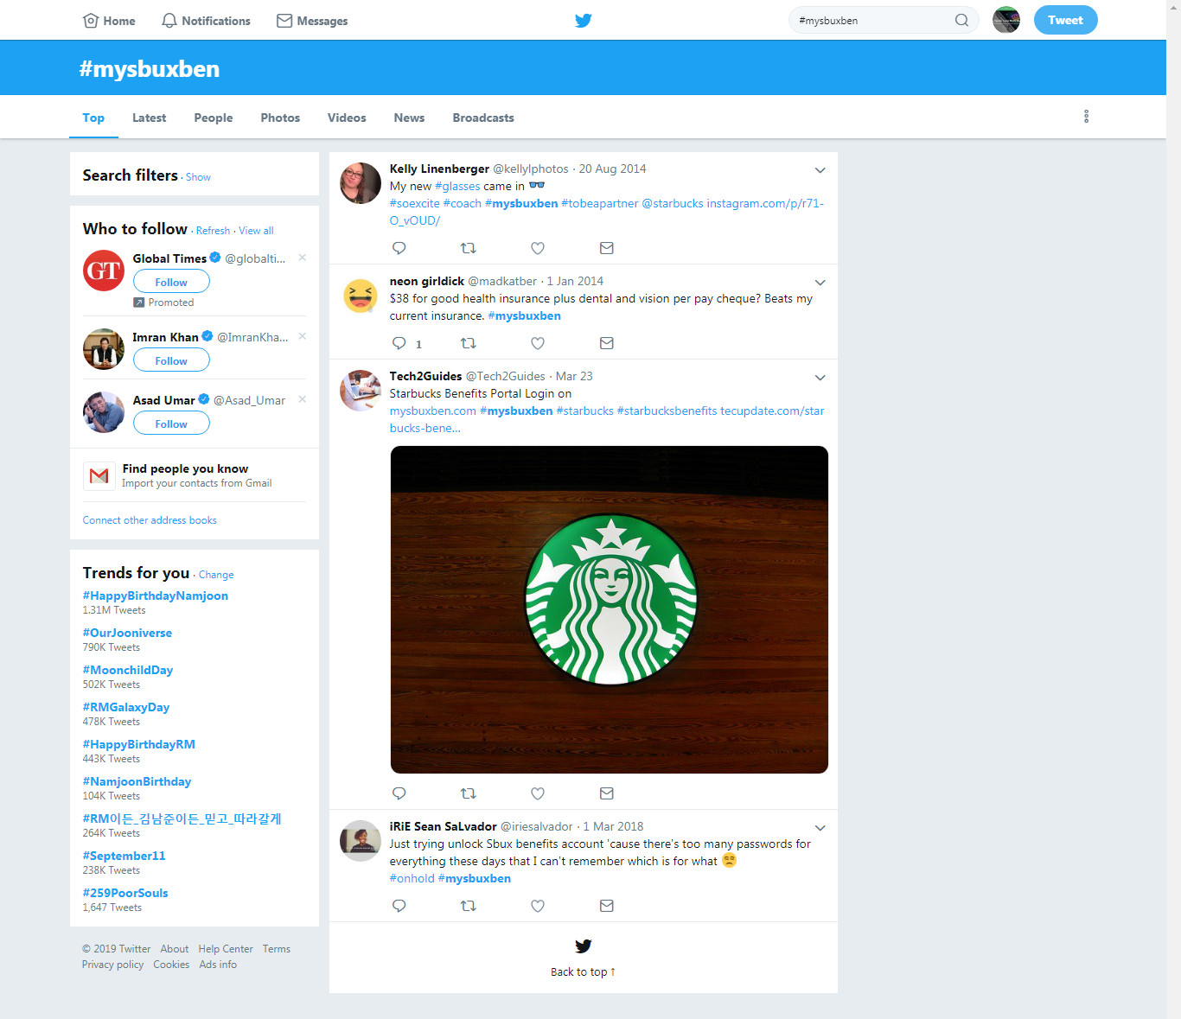Open trend #OurJooniverse
The width and height of the screenshot is (1181, 1019).
pos(127,633)
